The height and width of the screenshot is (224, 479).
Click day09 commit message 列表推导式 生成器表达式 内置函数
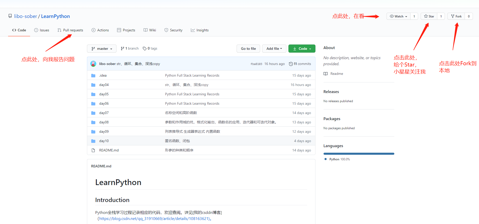[x=193, y=132]
